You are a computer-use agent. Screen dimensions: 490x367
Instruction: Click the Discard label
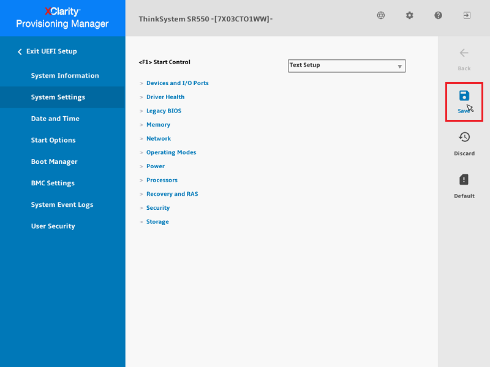pos(464,154)
